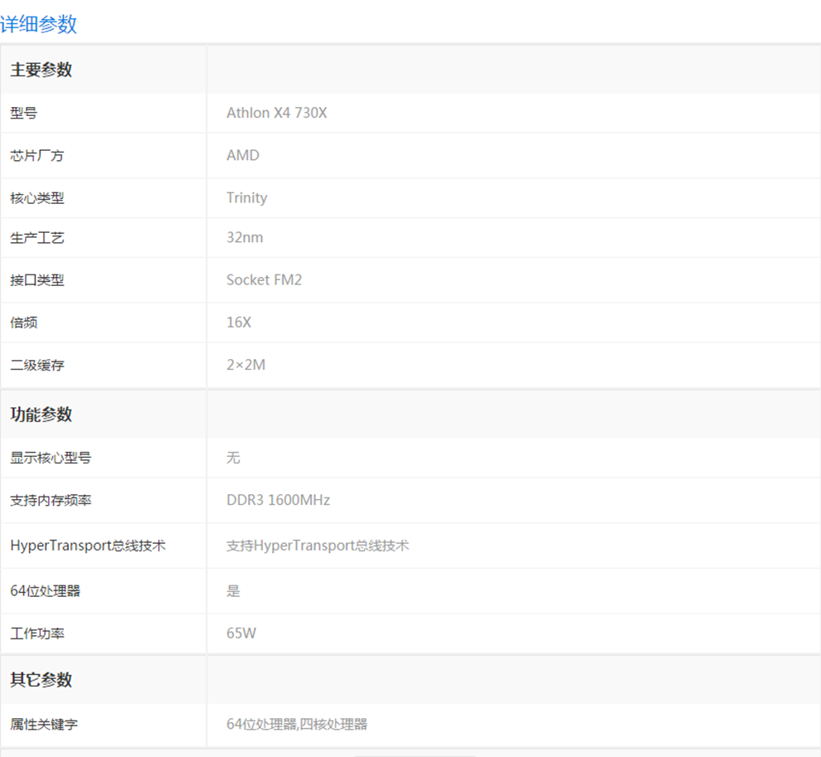Click the 属性关键字 row label
The image size is (821, 757).
click(45, 725)
